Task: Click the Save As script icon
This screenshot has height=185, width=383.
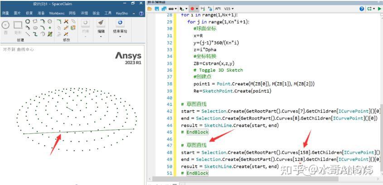Action: 164,9
